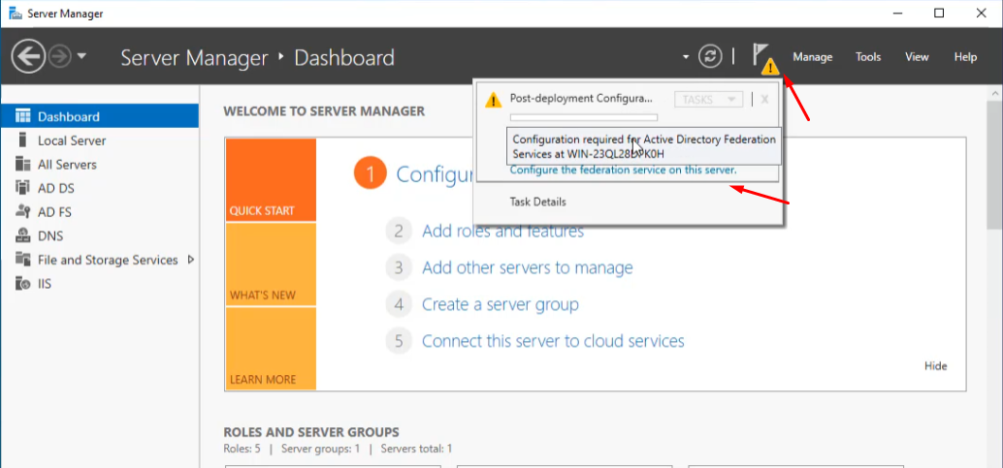Image resolution: width=1003 pixels, height=468 pixels.
Task: Open the Help menu
Action: click(965, 57)
